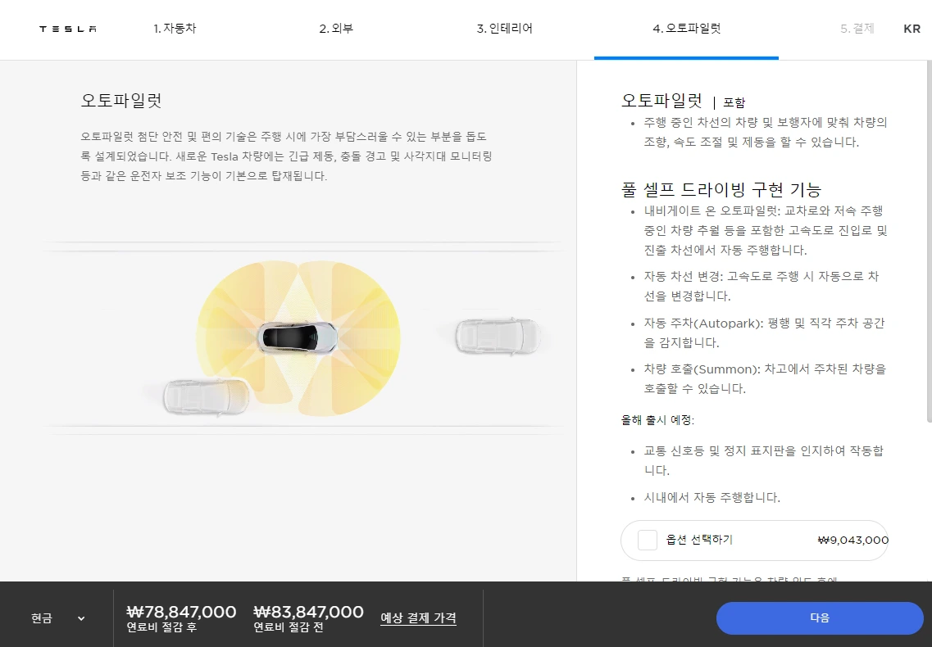The height and width of the screenshot is (647, 932).
Task: Open the 현금 payment type dropdown
Action: tap(57, 618)
